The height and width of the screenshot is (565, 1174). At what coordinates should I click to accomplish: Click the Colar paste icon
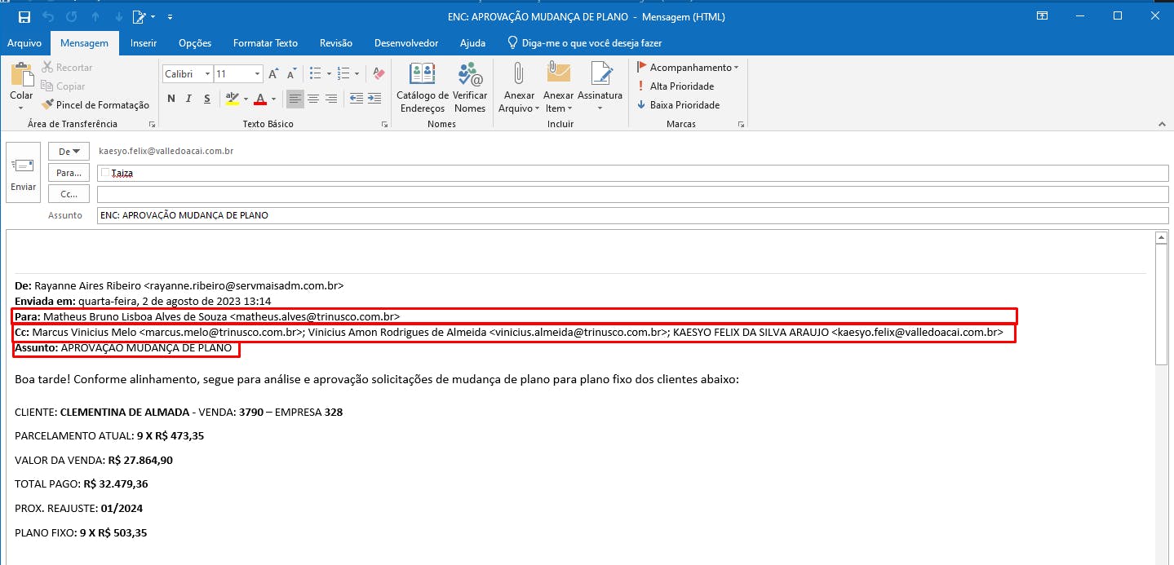[x=21, y=74]
